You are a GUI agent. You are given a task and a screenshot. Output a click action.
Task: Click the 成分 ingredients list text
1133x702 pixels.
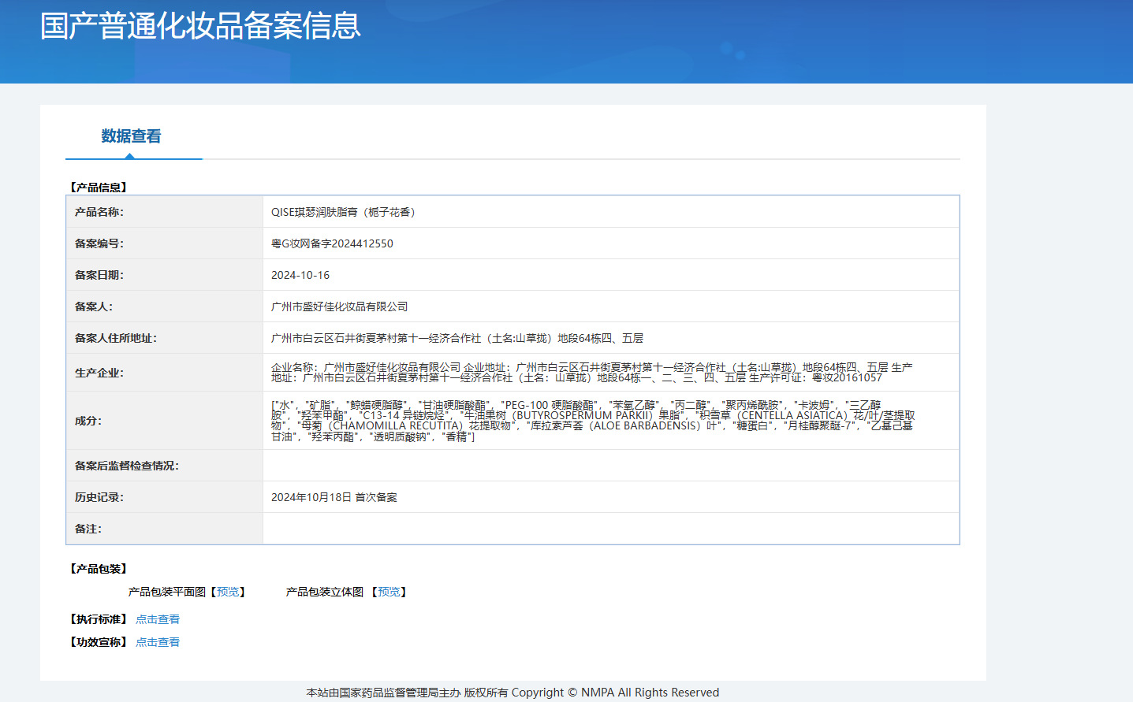(591, 421)
